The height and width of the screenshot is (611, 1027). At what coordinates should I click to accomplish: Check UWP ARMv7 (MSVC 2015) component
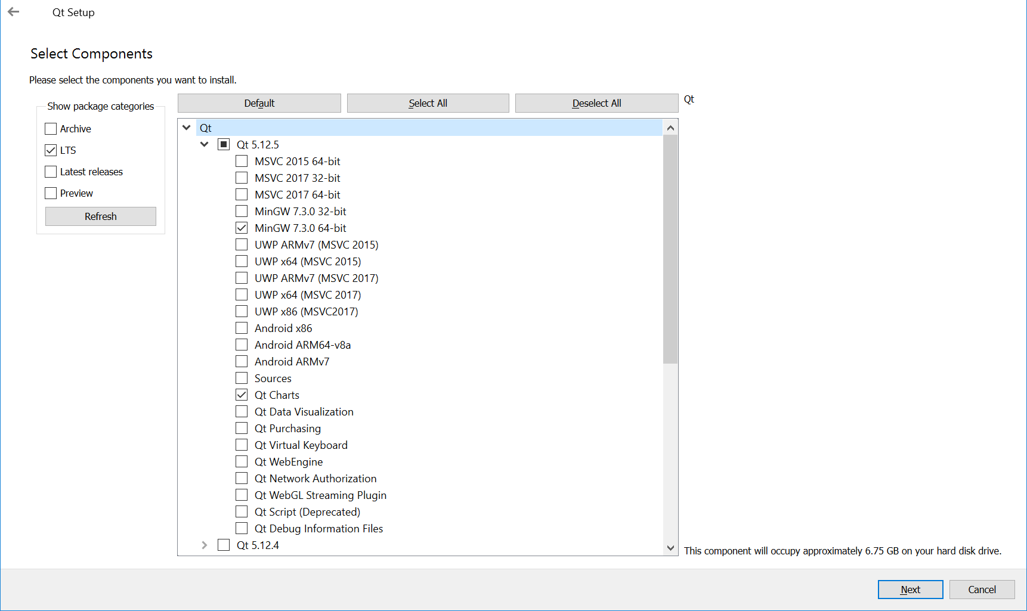[x=242, y=244]
